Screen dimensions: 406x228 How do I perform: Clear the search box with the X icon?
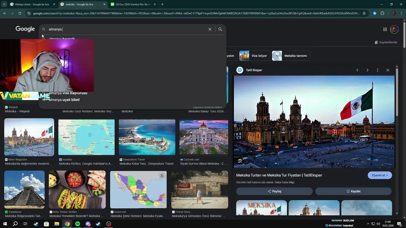tap(210, 29)
